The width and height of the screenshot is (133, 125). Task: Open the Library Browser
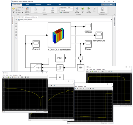[x=27, y=10]
